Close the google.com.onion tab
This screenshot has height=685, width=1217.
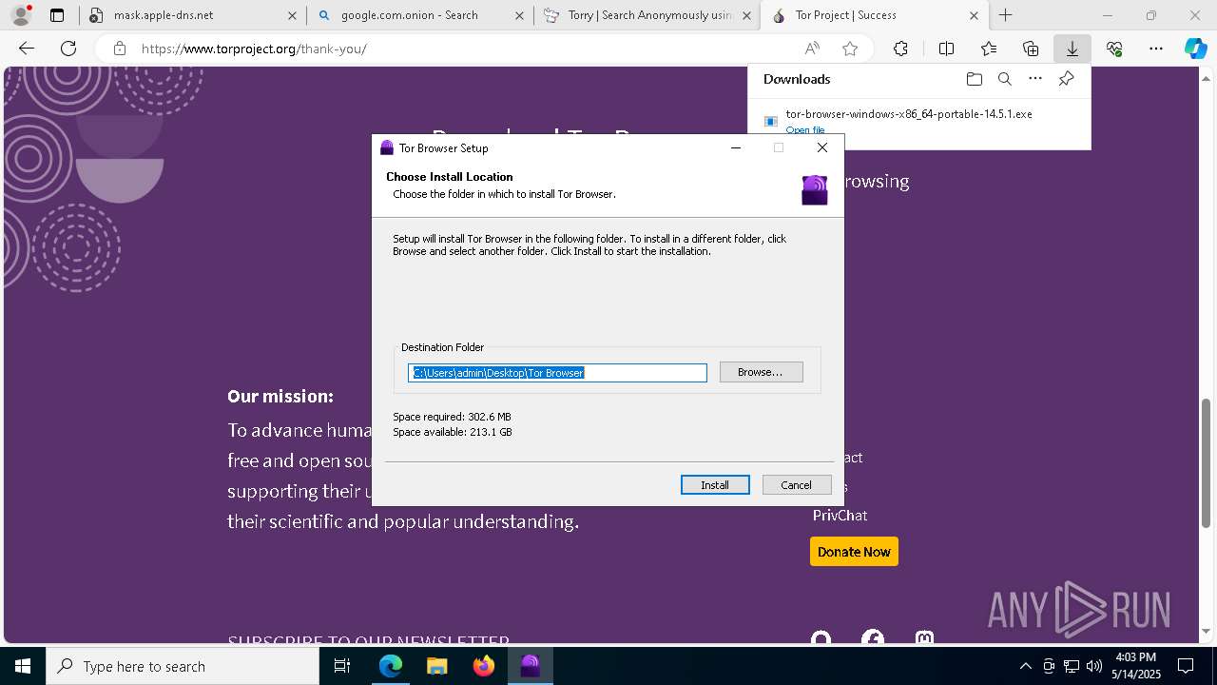click(519, 15)
